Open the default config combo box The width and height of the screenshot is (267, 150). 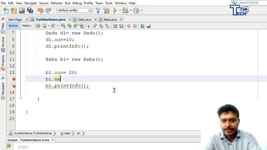coord(74,10)
